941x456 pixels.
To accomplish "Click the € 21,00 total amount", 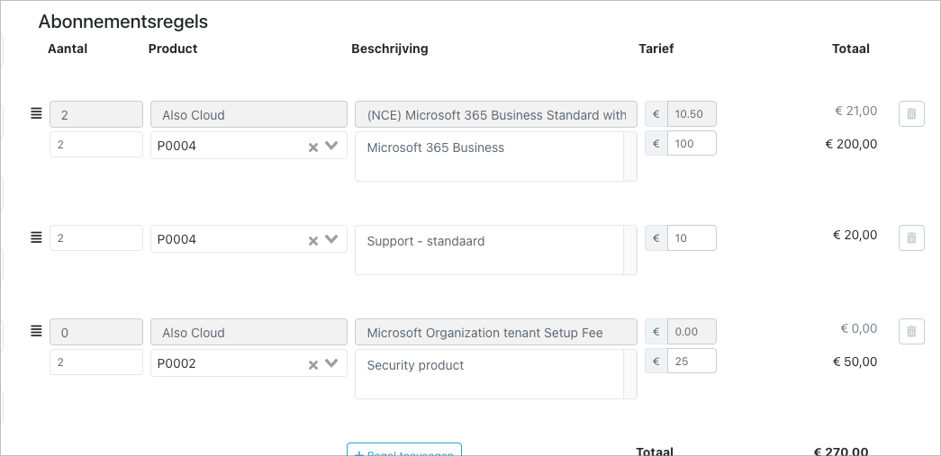I will point(855,111).
